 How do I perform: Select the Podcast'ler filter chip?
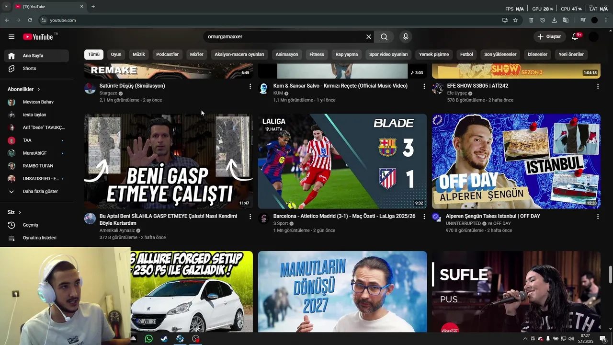tap(167, 55)
